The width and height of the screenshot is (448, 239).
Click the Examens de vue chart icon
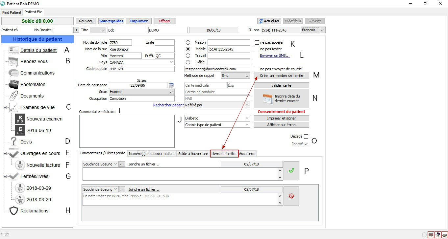(14, 107)
